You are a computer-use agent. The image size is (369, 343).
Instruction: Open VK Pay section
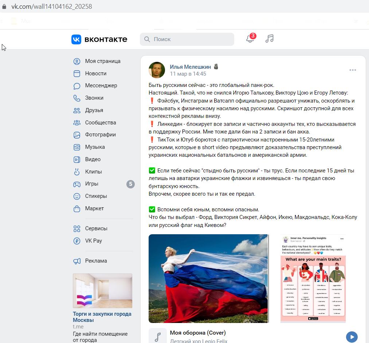[93, 241]
